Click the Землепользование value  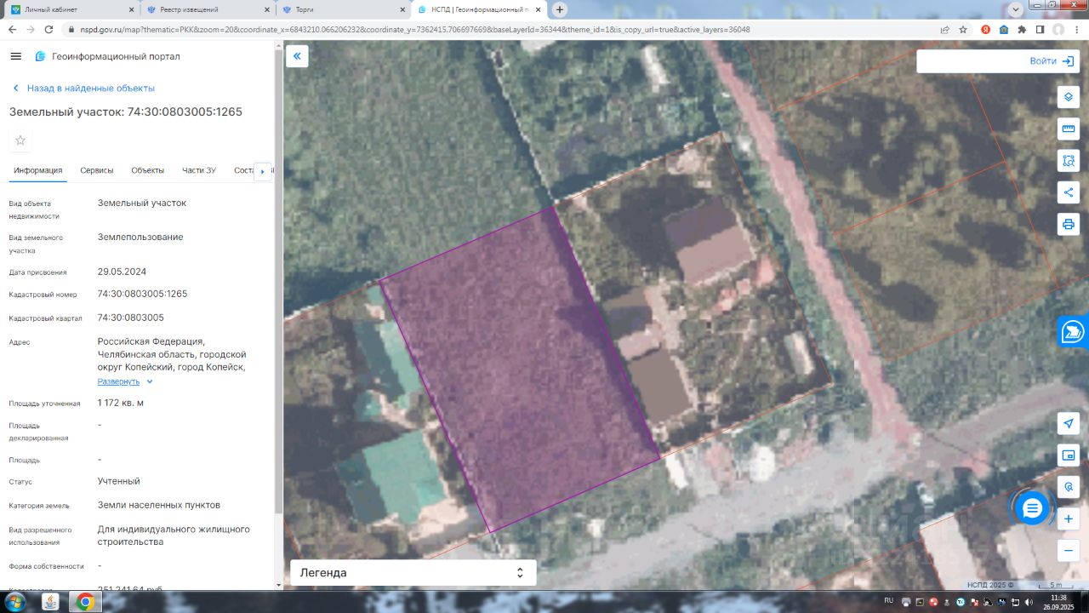(140, 237)
